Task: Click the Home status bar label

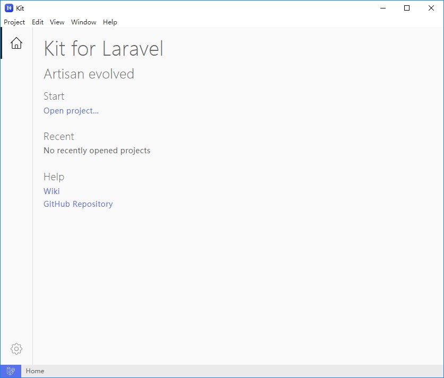Action: (x=35, y=371)
